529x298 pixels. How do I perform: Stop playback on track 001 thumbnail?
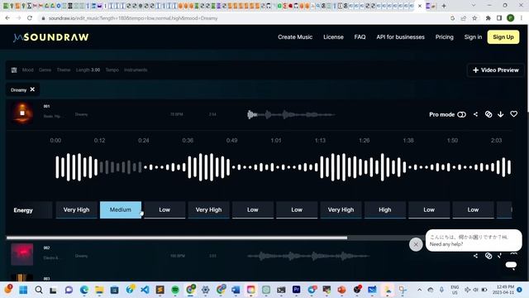click(x=22, y=113)
